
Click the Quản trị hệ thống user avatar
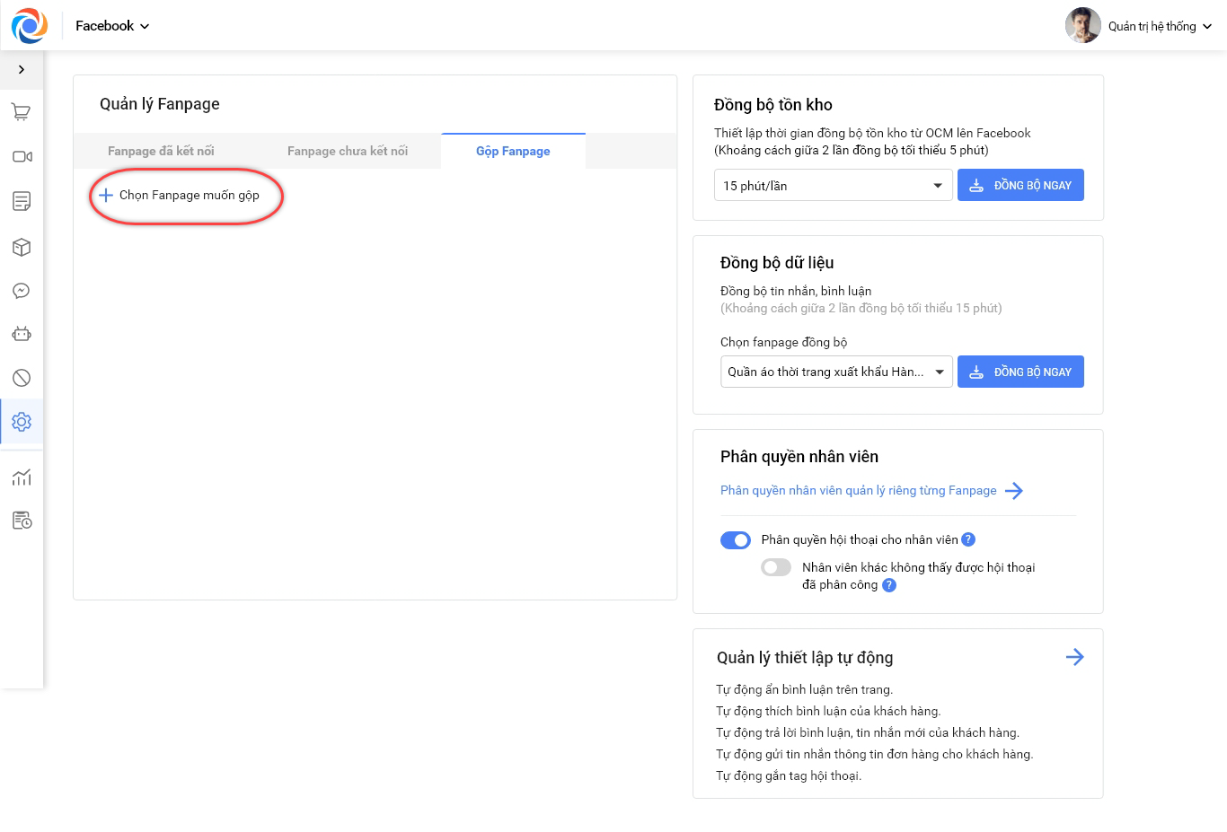click(x=1082, y=26)
